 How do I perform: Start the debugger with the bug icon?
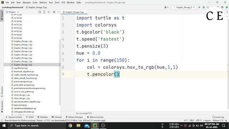pos(204,7)
